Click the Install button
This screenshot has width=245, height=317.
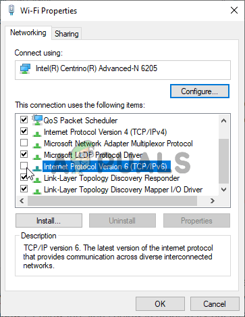coord(49,221)
